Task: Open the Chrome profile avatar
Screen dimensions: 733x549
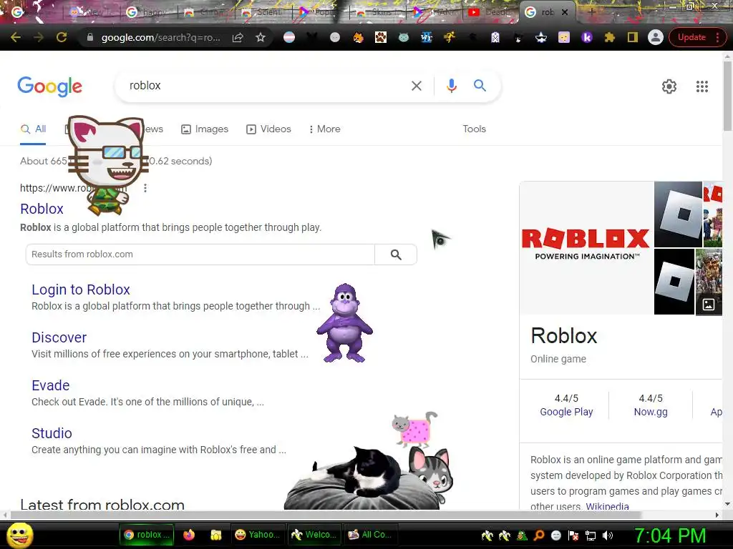Action: click(x=656, y=37)
